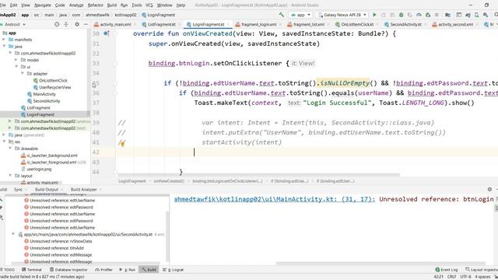The height and width of the screenshot is (280, 498).
Task: Open the SDK Manager icon
Action: pyautogui.click(x=486, y=15)
